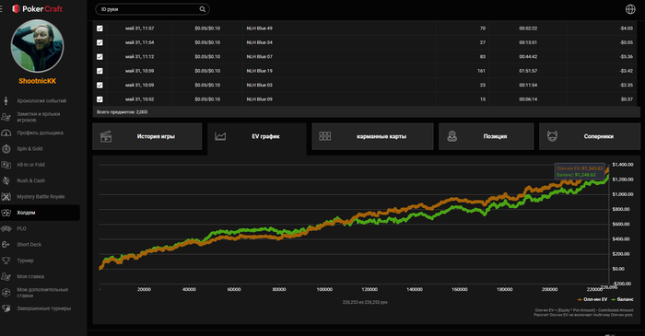The image size is (645, 336).
Task: Click the Моя ставка icon
Action: click(x=6, y=276)
